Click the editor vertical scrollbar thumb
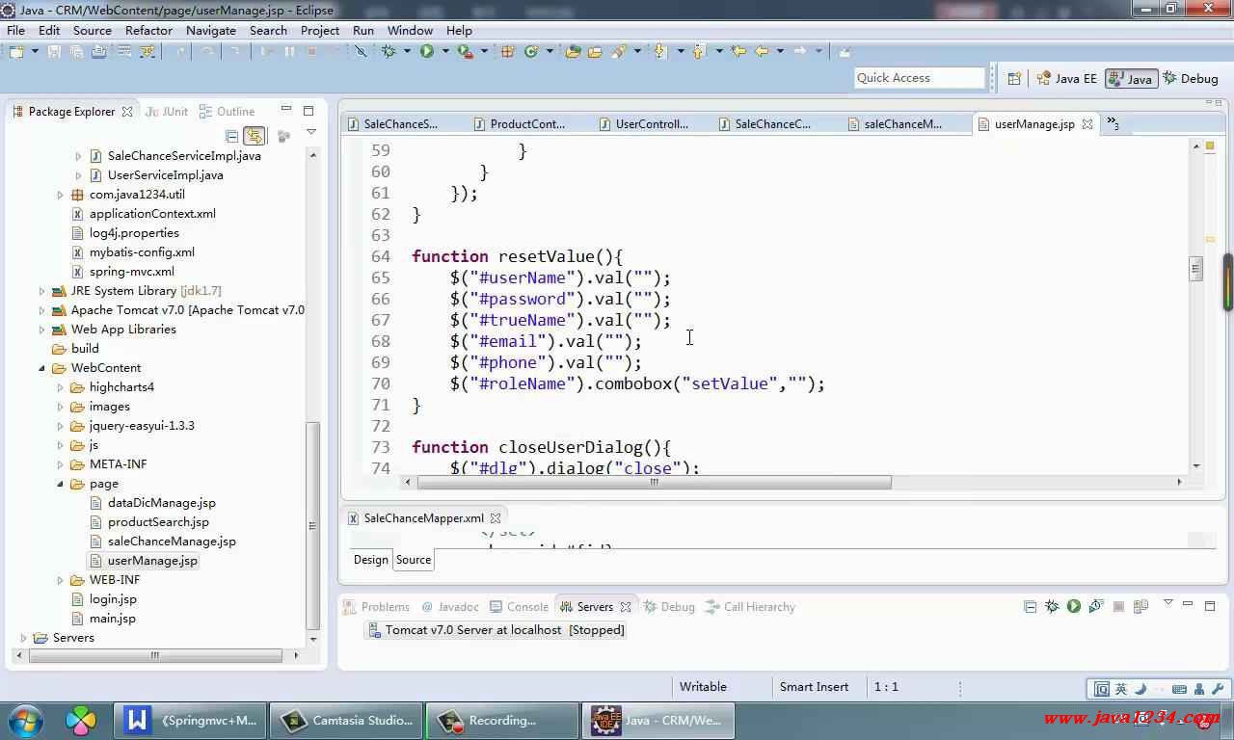1234x740 pixels. 1196,269
